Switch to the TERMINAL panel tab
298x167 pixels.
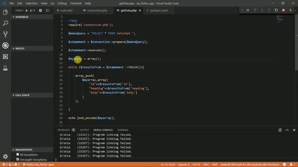pyautogui.click(x=123, y=130)
